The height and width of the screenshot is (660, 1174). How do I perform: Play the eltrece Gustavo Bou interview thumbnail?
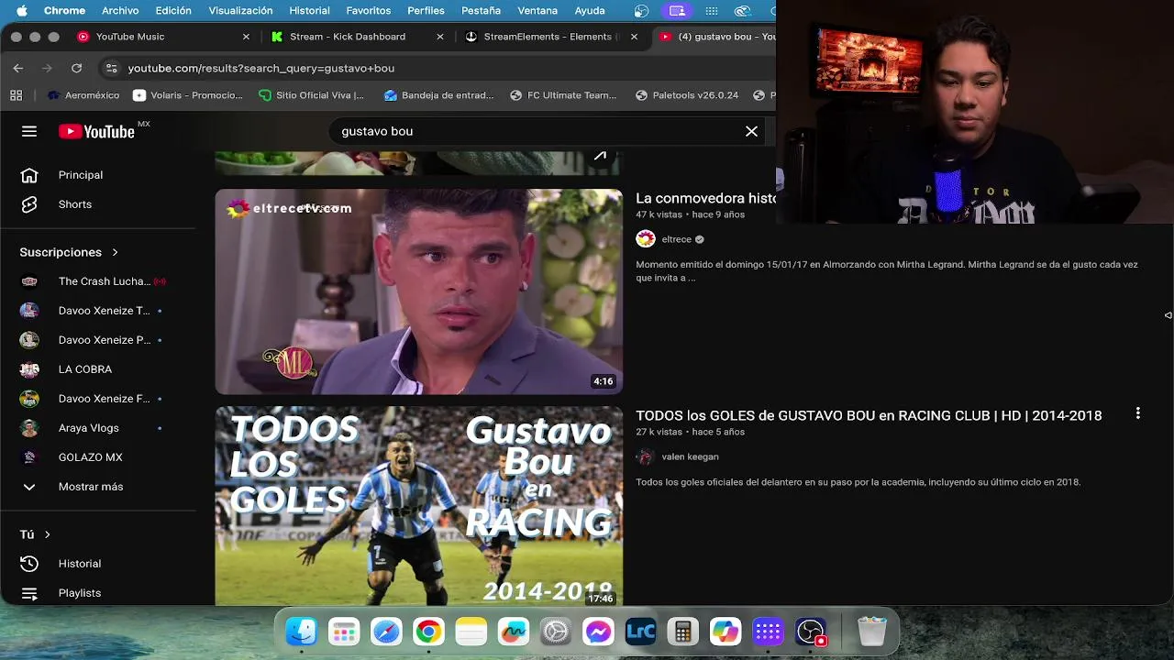point(419,291)
